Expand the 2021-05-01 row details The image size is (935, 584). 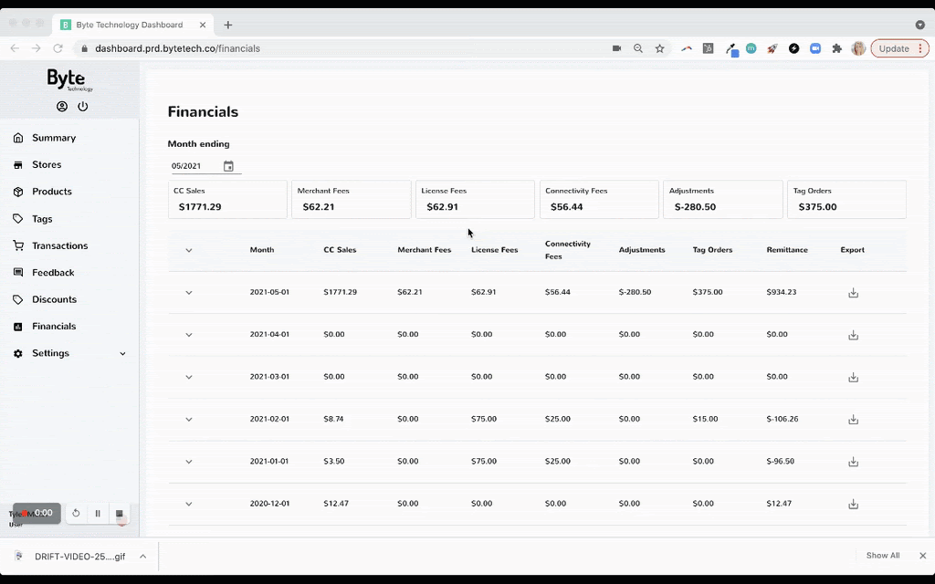pos(189,293)
